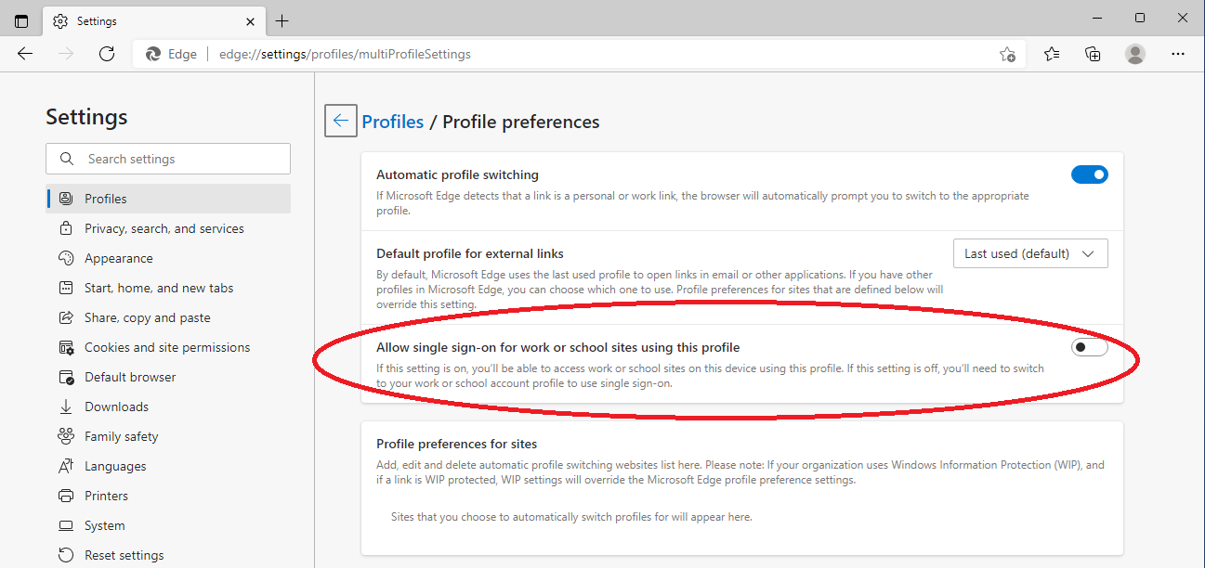The width and height of the screenshot is (1205, 568).
Task: Click the back arrow beside Profiles heading
Action: 341,121
